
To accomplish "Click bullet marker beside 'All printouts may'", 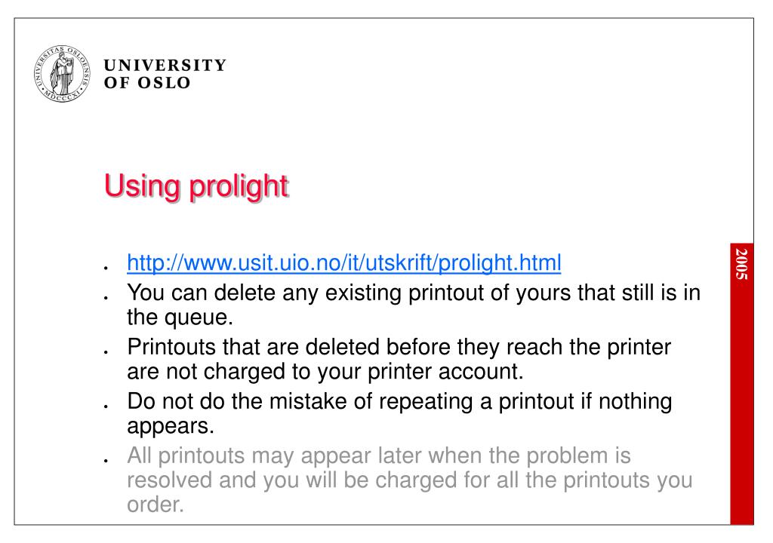I will tap(106, 461).
